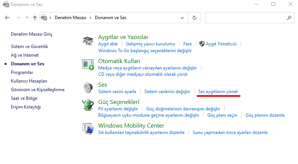Open Ağ ve Internet category

(25, 55)
